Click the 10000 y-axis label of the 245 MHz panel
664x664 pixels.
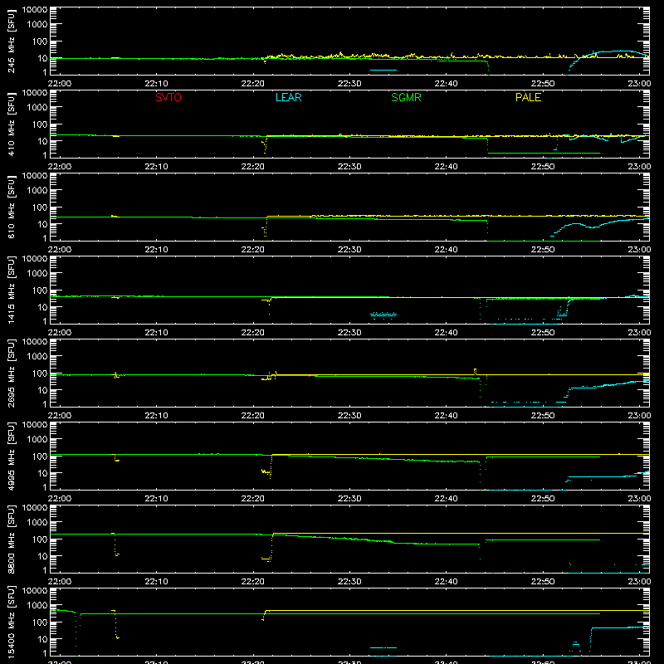coord(35,10)
